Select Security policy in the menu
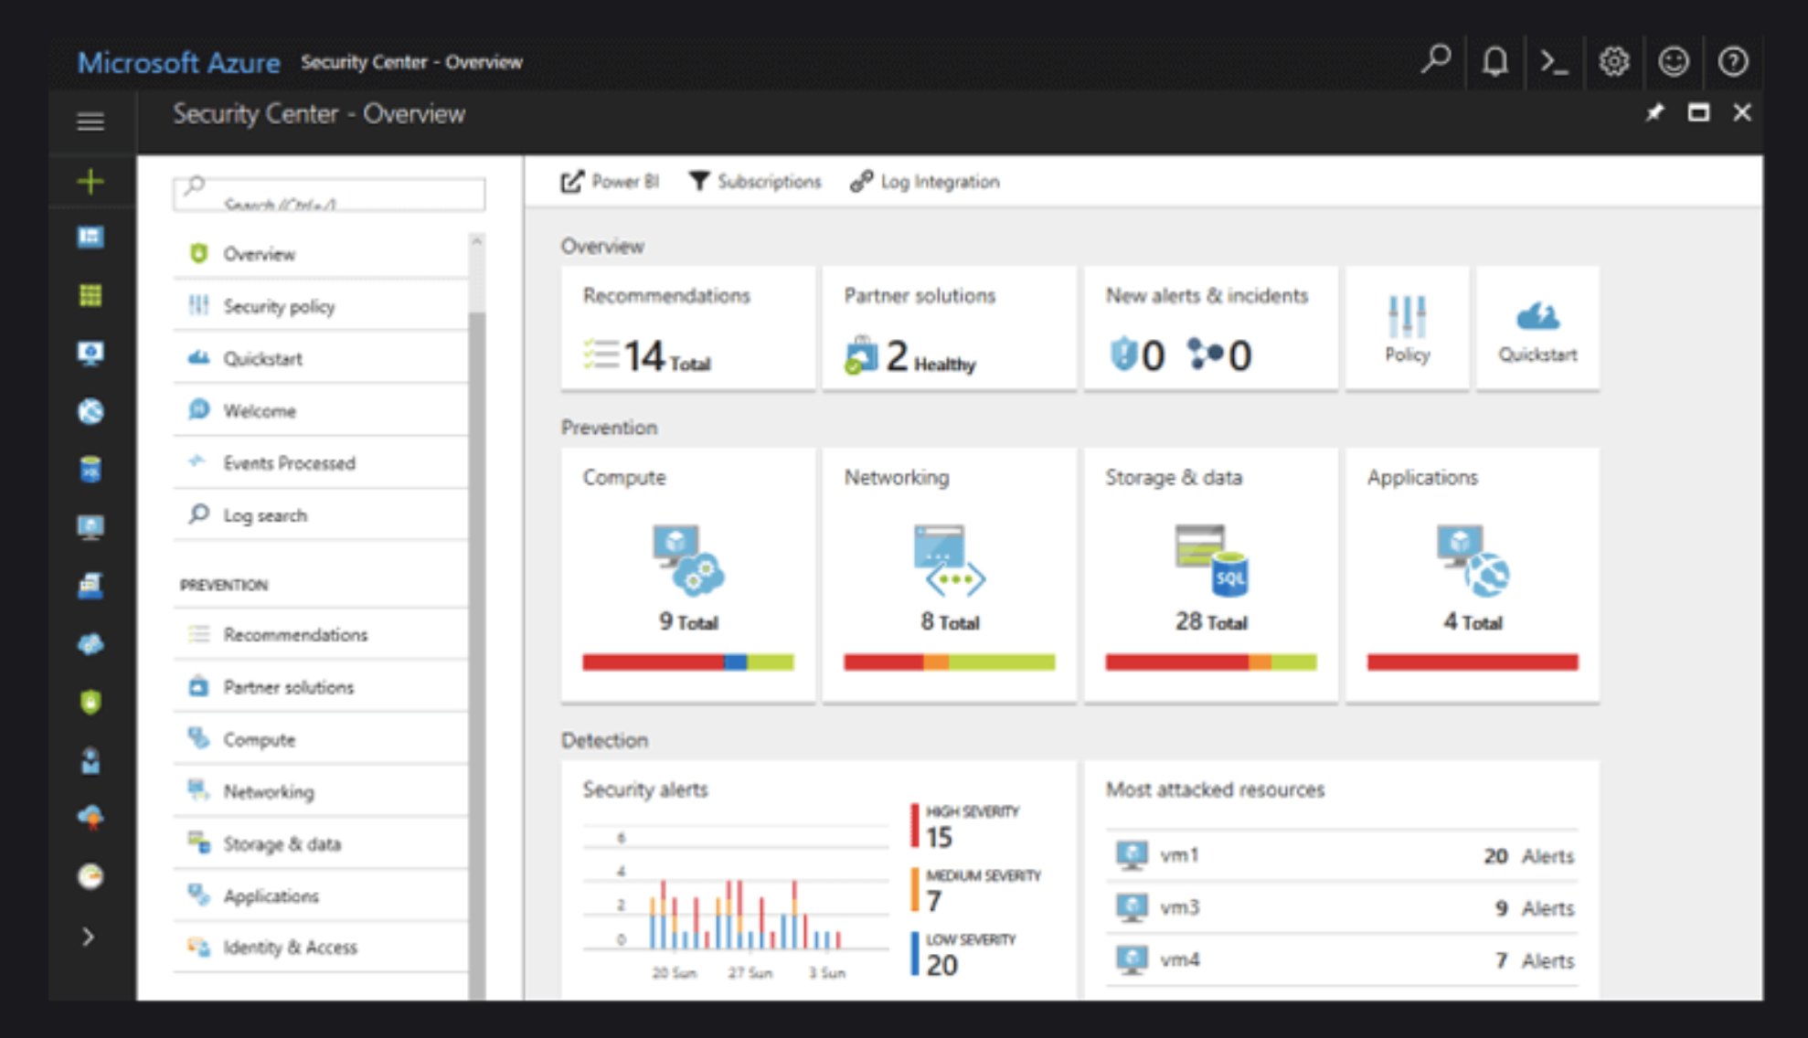This screenshot has width=1808, height=1038. (x=279, y=306)
